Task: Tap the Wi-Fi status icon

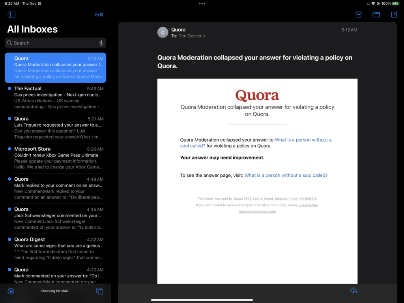Action: click(x=373, y=4)
